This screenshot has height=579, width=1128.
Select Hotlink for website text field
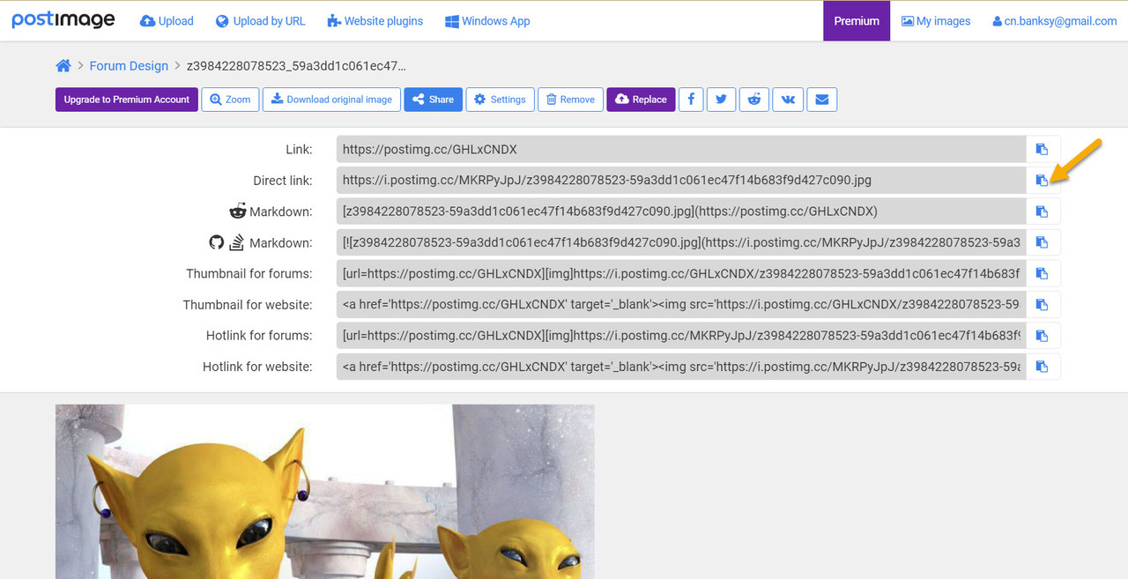[681, 367]
